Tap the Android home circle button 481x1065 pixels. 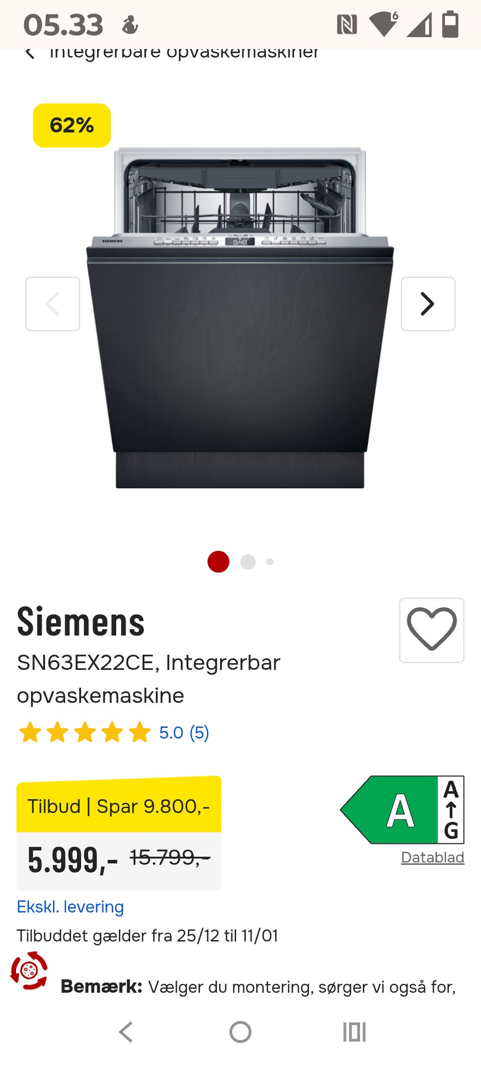point(241,1032)
